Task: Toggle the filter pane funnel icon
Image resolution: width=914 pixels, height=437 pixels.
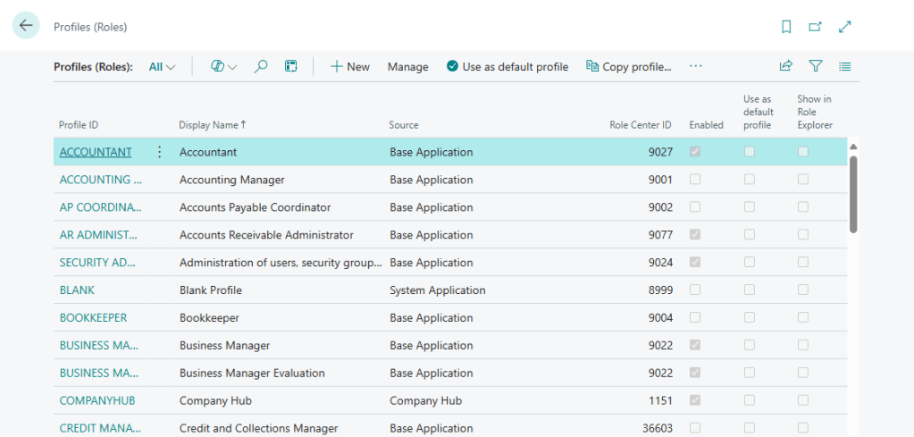Action: (x=816, y=66)
